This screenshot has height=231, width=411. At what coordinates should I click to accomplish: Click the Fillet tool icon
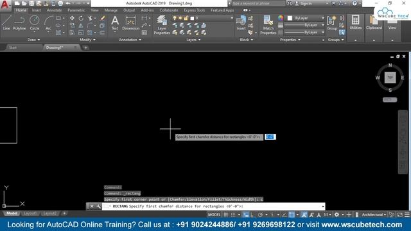point(90,26)
